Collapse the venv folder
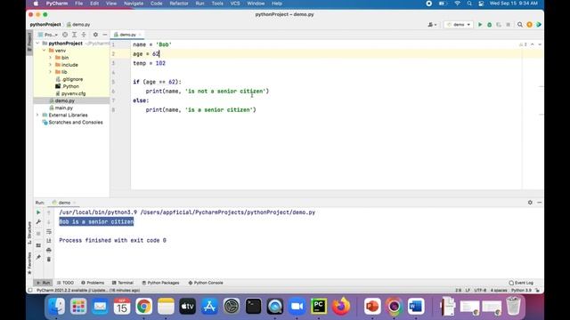570x320 pixels. 45,51
